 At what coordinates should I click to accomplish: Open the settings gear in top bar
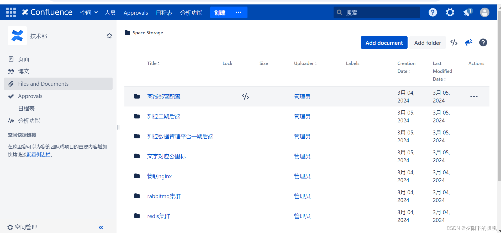click(x=450, y=12)
